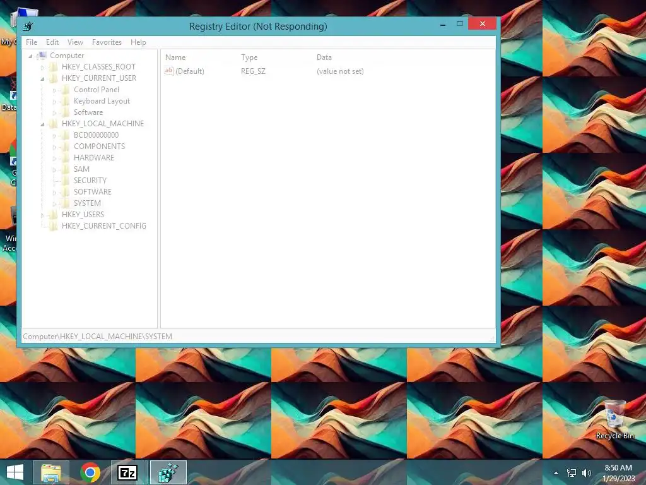Expand the HKEY_USERS arrow
The image size is (646, 485).
42,215
